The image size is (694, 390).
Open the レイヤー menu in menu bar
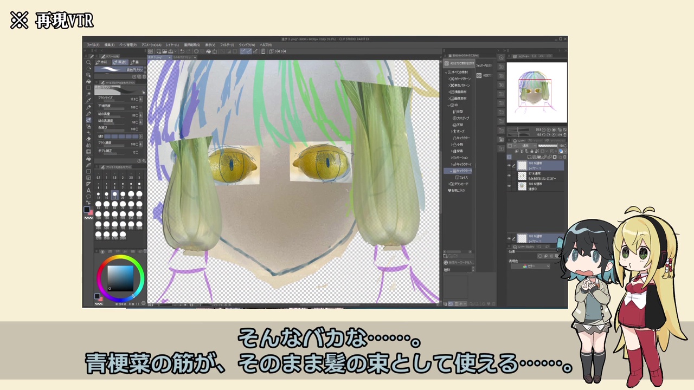pyautogui.click(x=172, y=44)
